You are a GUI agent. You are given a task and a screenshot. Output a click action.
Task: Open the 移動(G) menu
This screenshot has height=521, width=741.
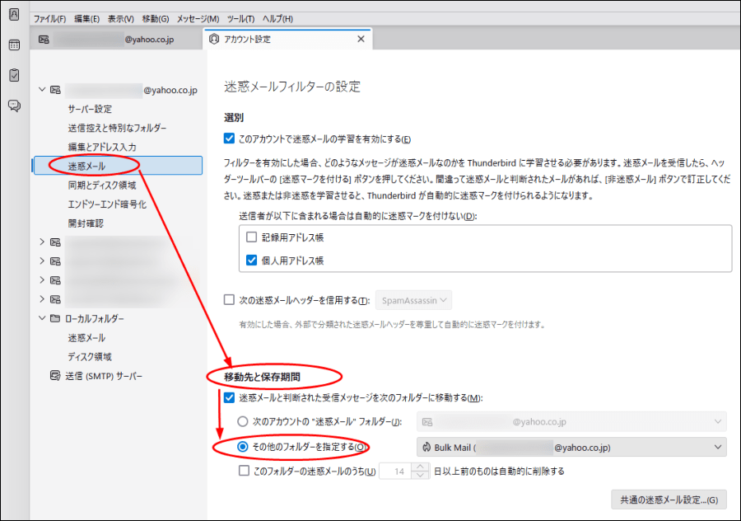coord(156,19)
